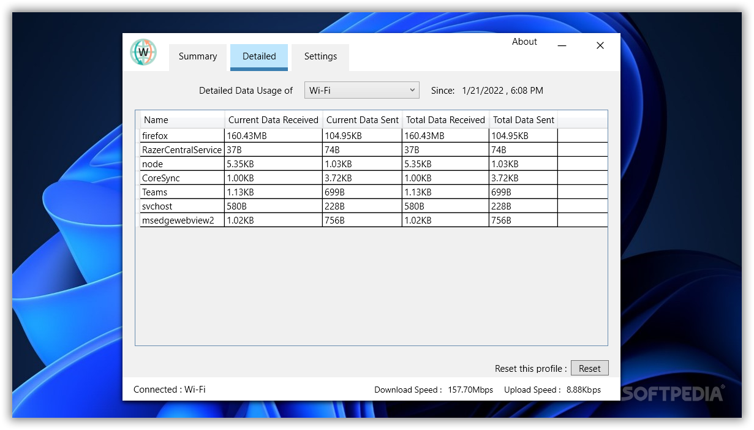
Task: Switch to the Summary tab
Action: tap(198, 56)
